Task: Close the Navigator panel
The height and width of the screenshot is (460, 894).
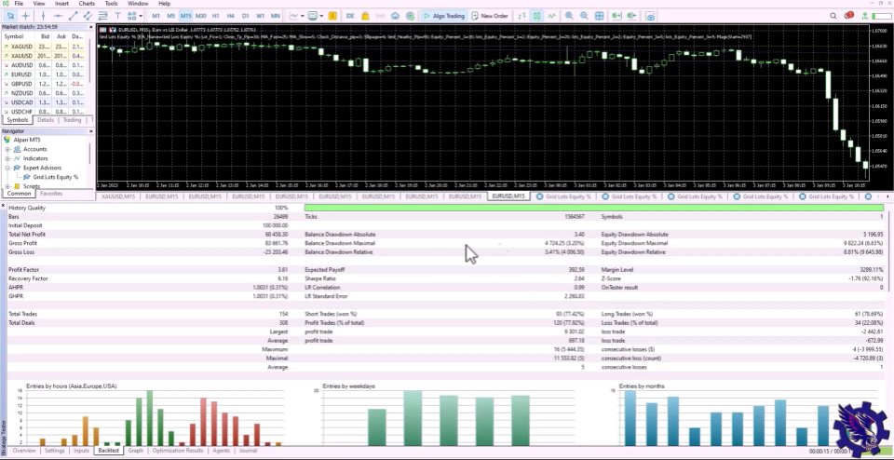Action: [x=90, y=131]
